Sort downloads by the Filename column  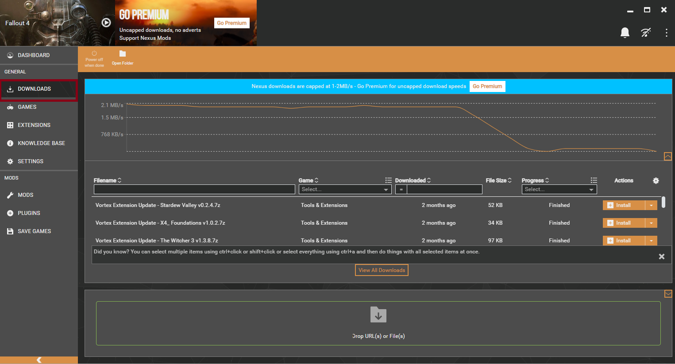108,180
